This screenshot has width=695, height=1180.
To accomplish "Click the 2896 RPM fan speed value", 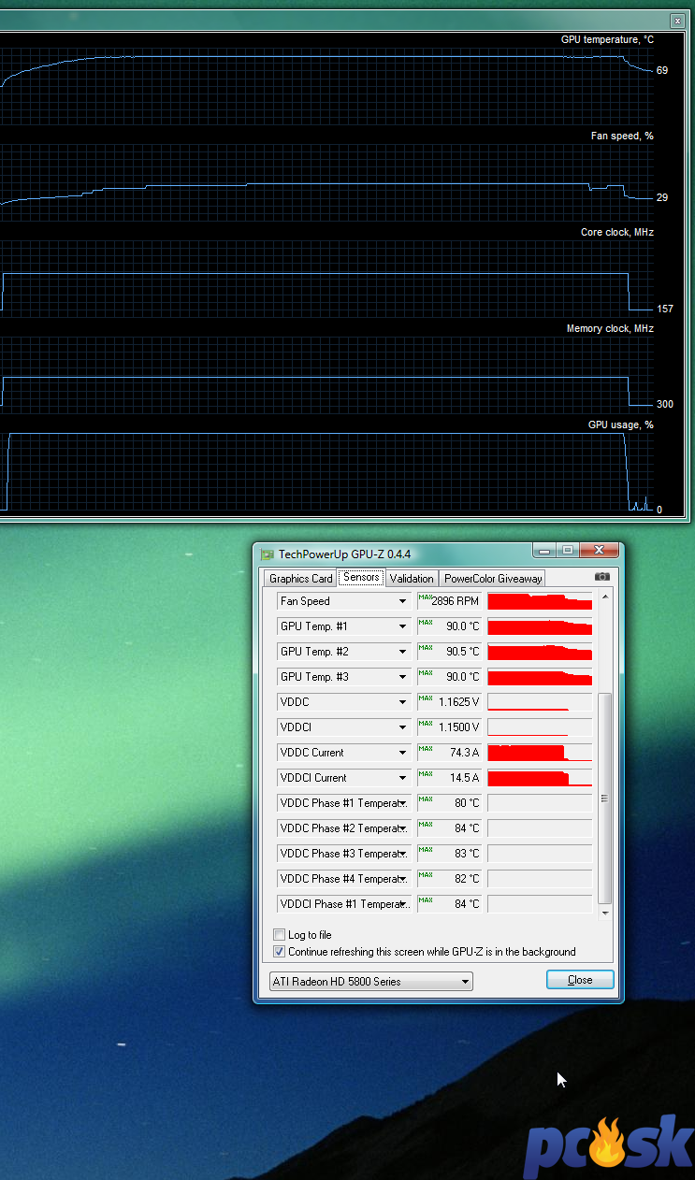I will tap(455, 601).
